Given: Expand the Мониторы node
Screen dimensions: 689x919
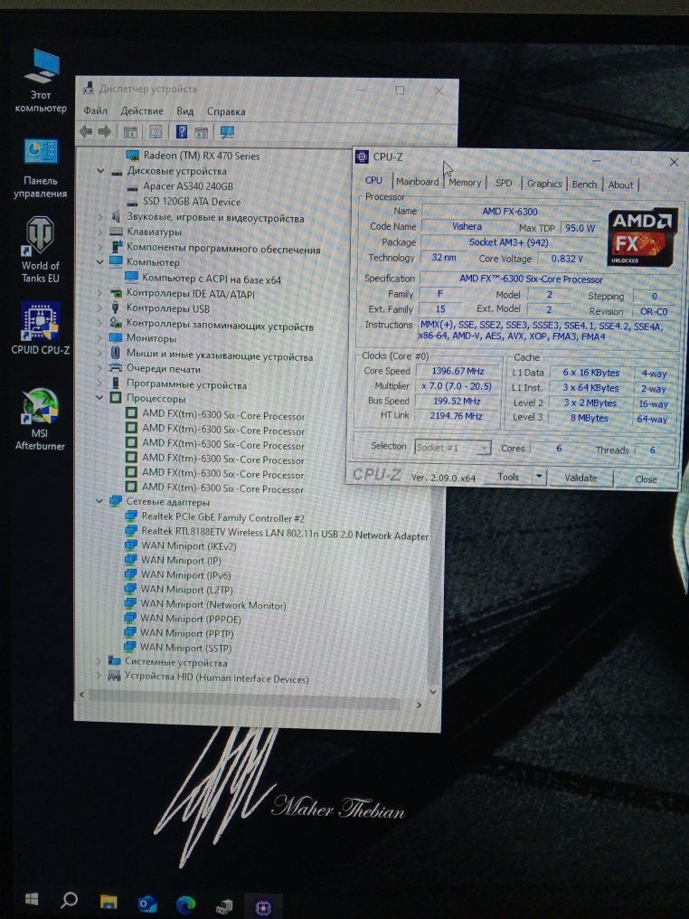Looking at the screenshot, I should (x=99, y=337).
